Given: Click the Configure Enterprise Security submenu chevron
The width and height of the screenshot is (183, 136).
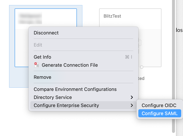Looking at the screenshot, I should (132, 105).
